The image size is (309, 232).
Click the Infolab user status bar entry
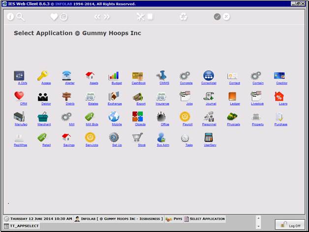119,219
